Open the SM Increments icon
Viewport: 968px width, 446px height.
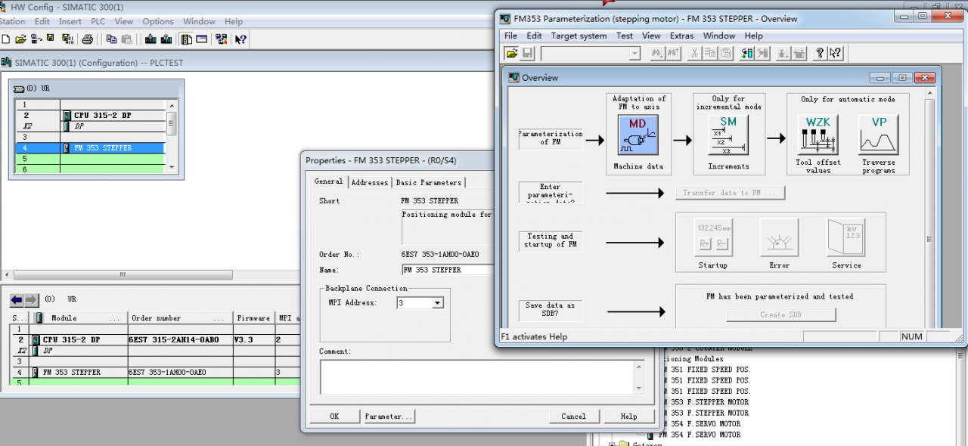click(728, 136)
